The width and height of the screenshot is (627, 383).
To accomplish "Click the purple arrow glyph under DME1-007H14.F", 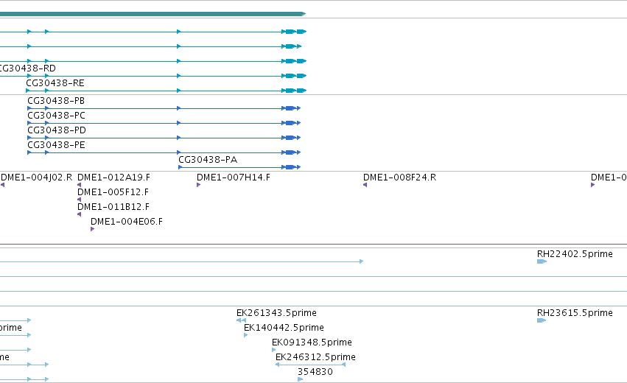I will tap(198, 185).
